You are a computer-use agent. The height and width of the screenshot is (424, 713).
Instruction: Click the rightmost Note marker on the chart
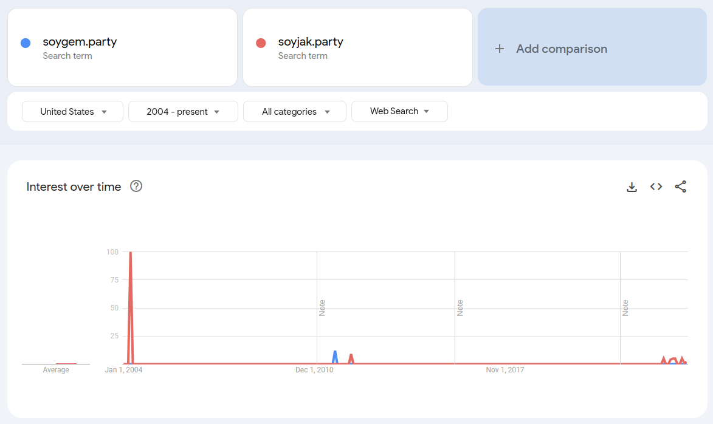(x=625, y=307)
